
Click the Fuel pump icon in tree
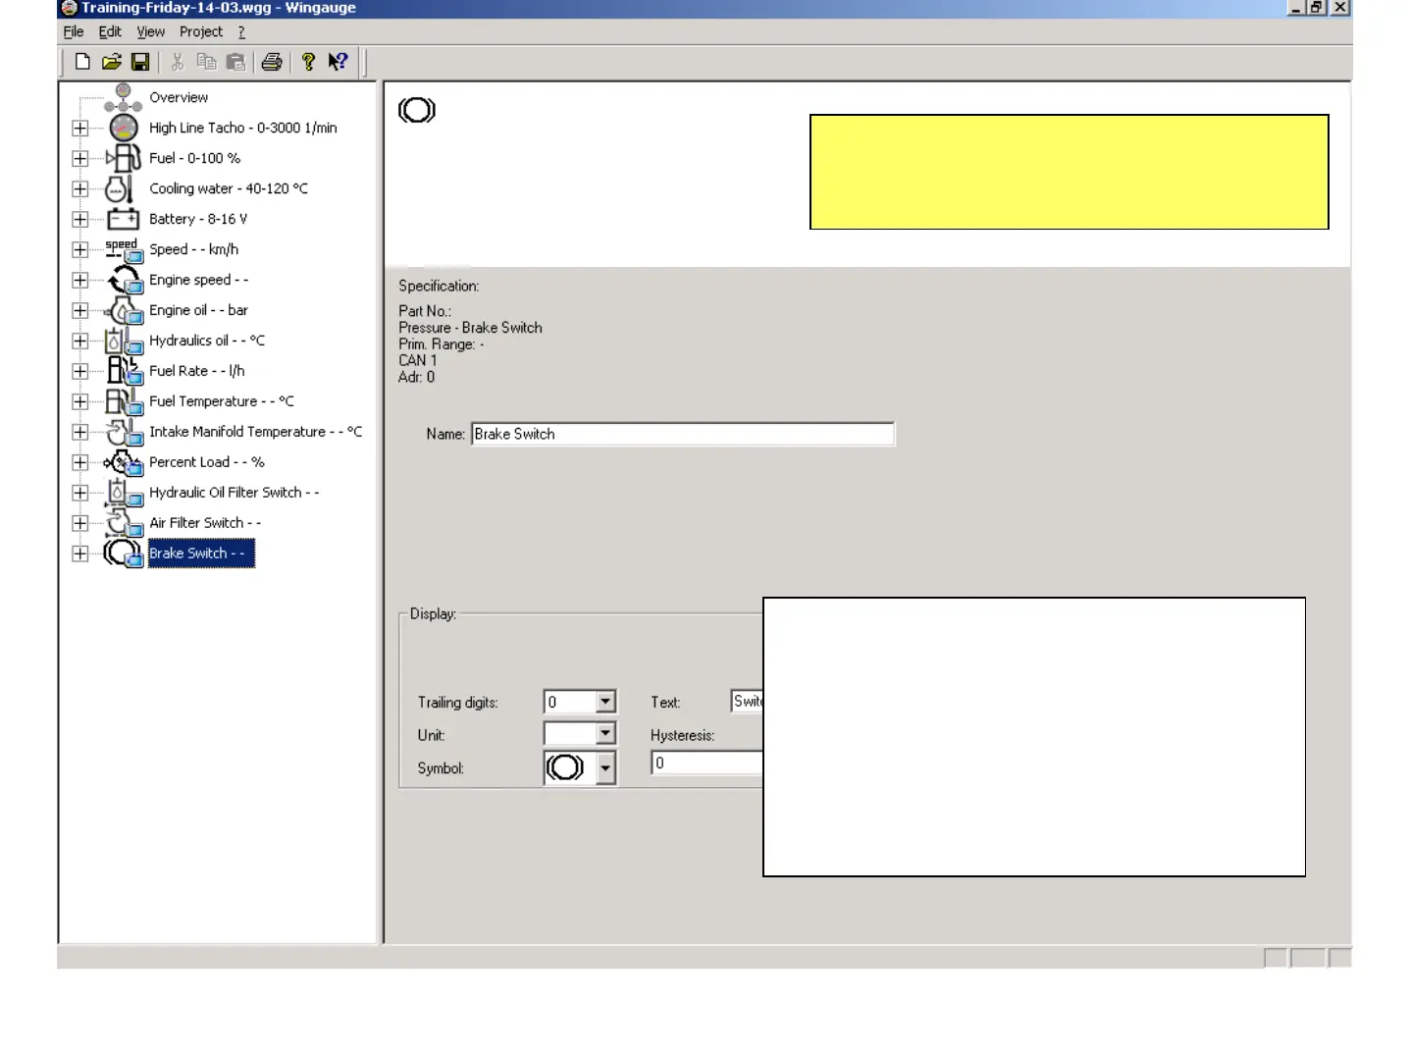point(124,158)
